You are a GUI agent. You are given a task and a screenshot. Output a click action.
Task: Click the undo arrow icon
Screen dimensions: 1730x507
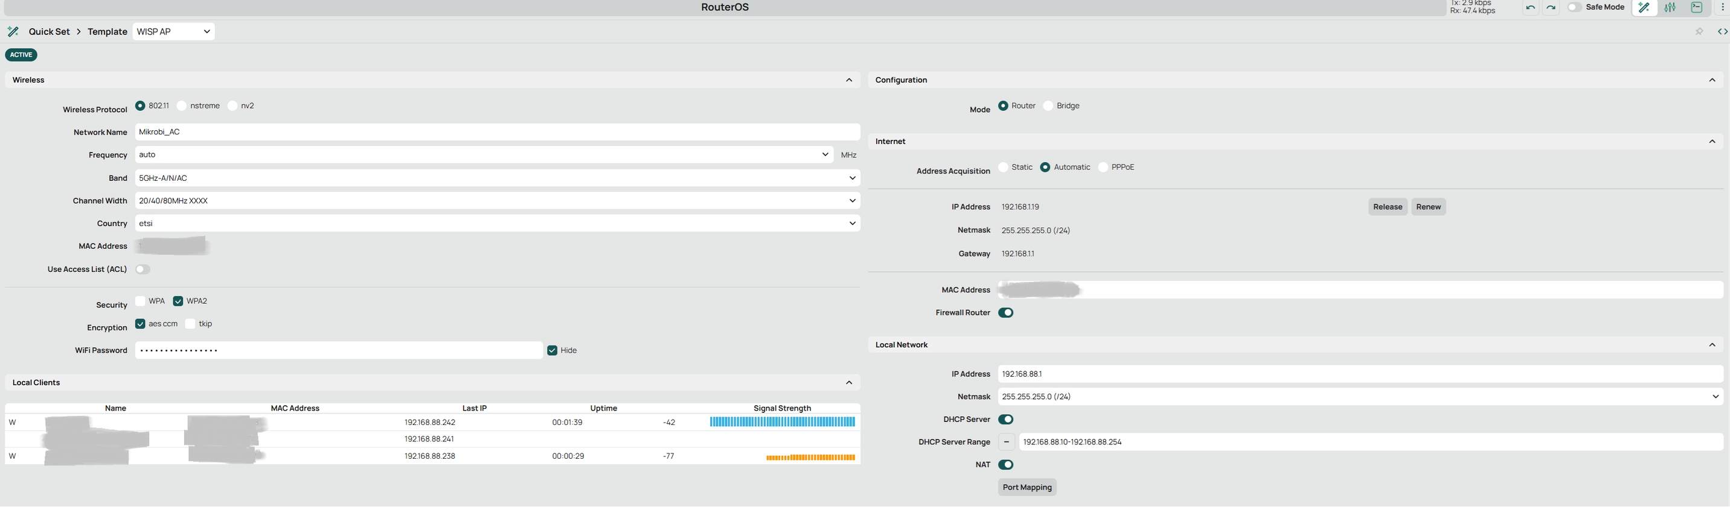click(1531, 7)
